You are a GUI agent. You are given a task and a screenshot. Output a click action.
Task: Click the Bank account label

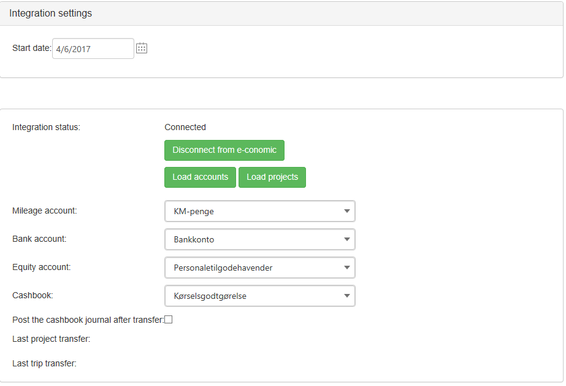click(x=39, y=239)
